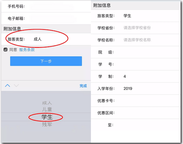Select 儿童 in the picker wheel
The width and height of the screenshot is (183, 144).
pyautogui.click(x=47, y=109)
